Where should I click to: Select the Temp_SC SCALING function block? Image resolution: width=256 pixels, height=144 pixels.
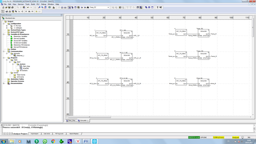(x=204, y=33)
